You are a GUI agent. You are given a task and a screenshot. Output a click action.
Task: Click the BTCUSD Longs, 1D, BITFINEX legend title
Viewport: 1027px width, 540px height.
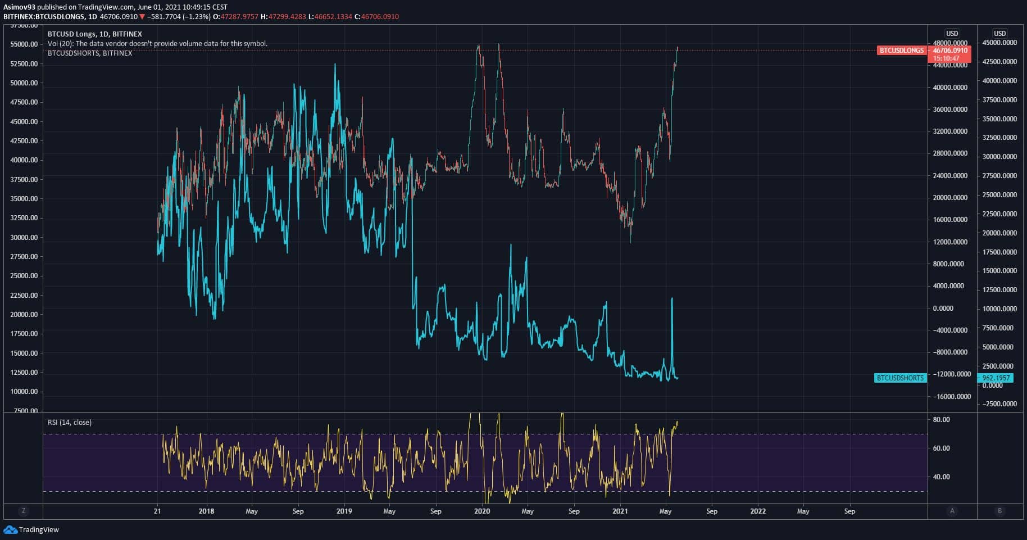tap(94, 34)
